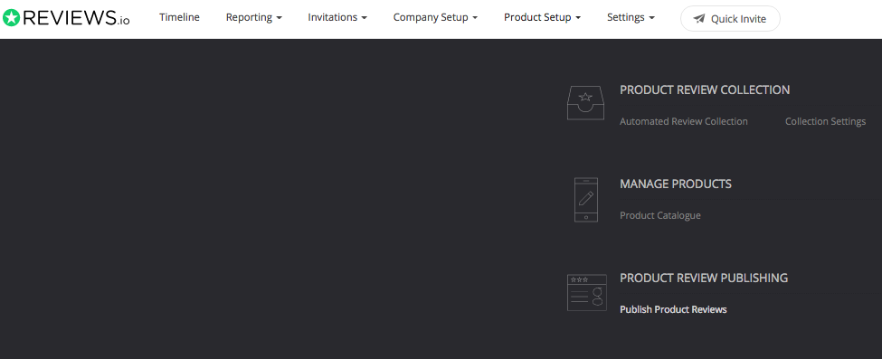The width and height of the screenshot is (882, 359).
Task: Open the Company Setup dropdown
Action: 435,17
